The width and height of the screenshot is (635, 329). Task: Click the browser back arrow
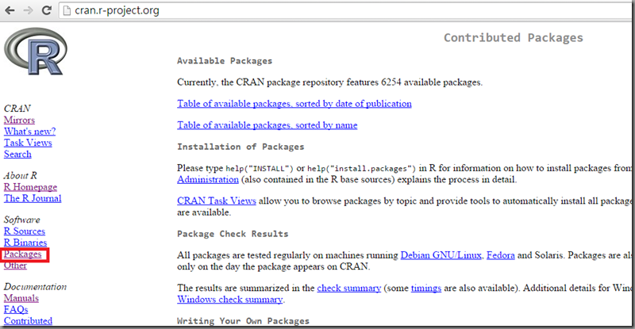coord(10,11)
